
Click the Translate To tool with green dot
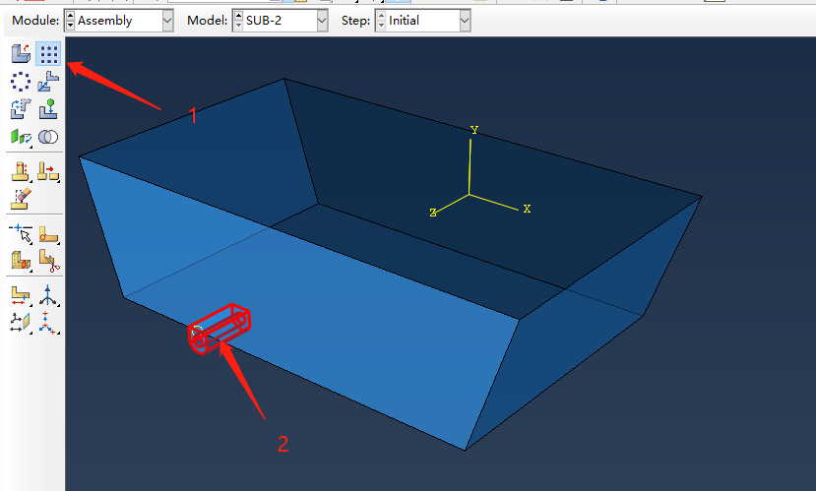coord(48,109)
